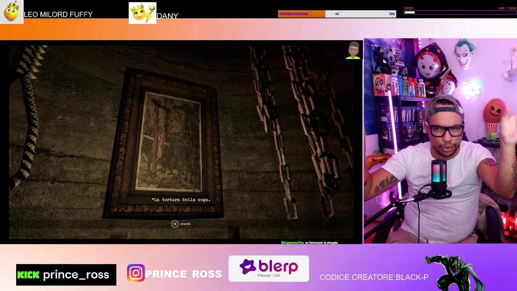Click the crowned emoji beside LEO MILORD FUFFY

(x=12, y=12)
